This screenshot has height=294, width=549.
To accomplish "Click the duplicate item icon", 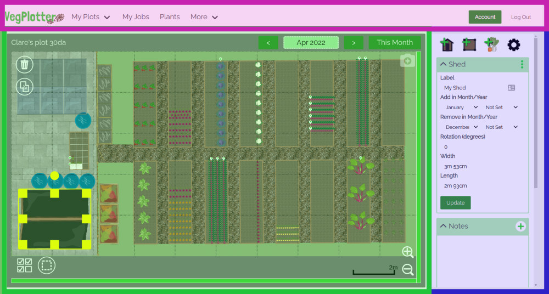I will [x=24, y=87].
